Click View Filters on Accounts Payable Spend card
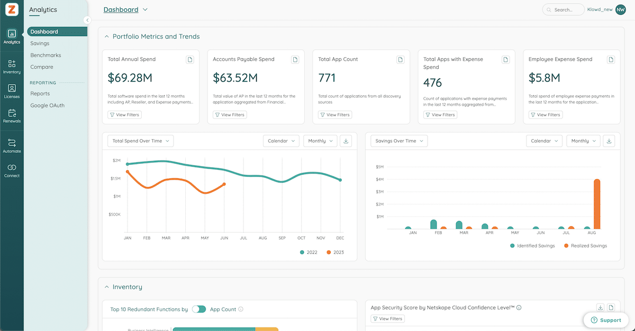The height and width of the screenshot is (331, 635). point(229,114)
